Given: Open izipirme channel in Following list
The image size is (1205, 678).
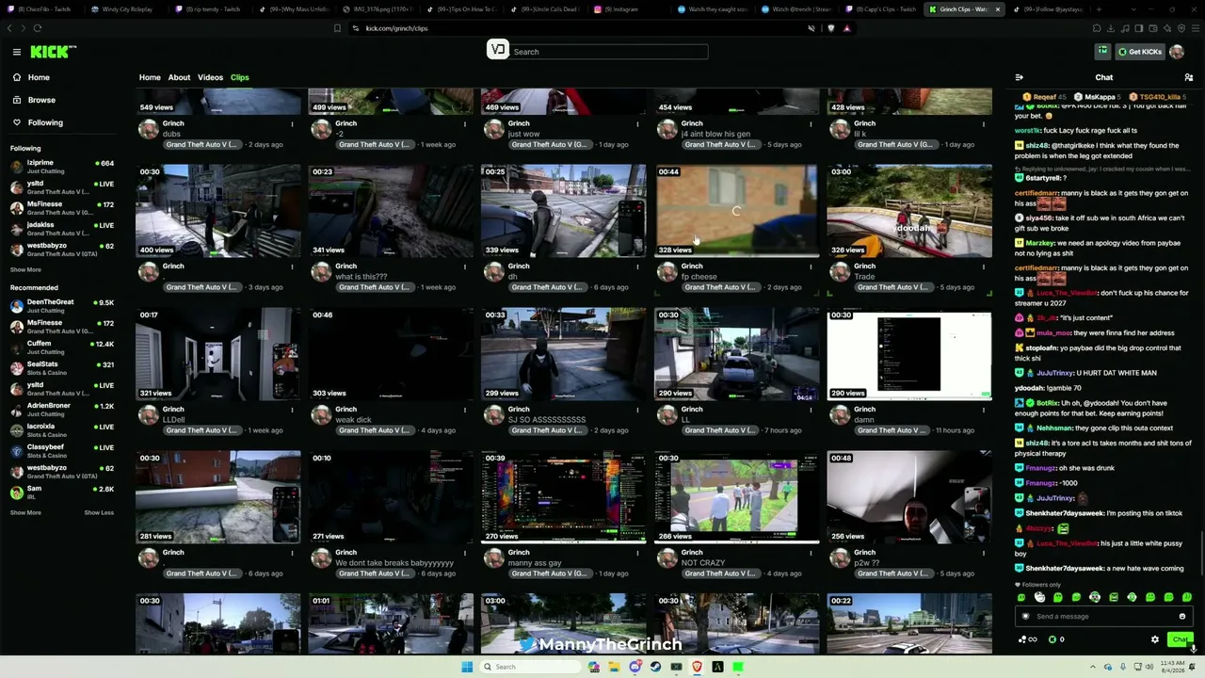Looking at the screenshot, I should pyautogui.click(x=62, y=167).
